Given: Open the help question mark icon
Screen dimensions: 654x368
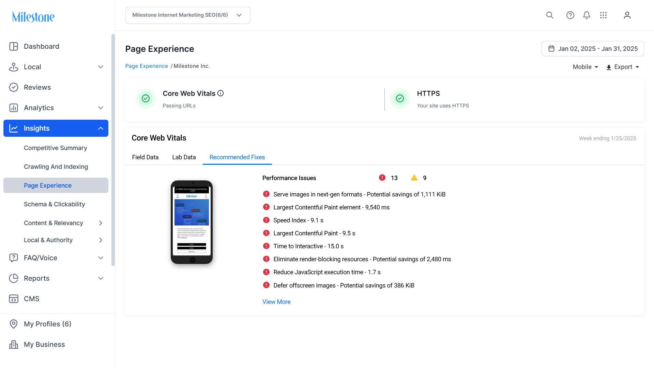Looking at the screenshot, I should pos(570,15).
